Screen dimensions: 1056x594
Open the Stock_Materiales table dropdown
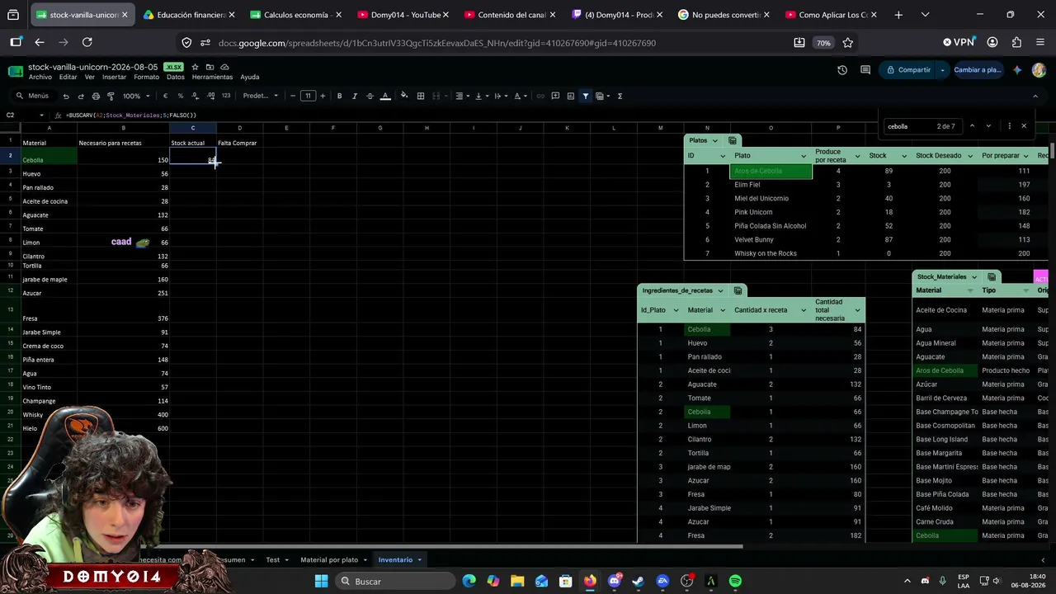tap(974, 277)
